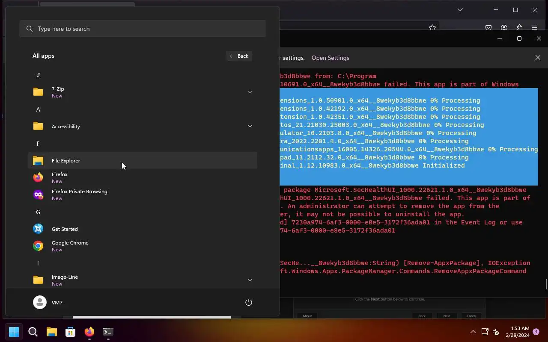
Task: Open Firefox extensions puzzle icon
Action: click(x=519, y=27)
